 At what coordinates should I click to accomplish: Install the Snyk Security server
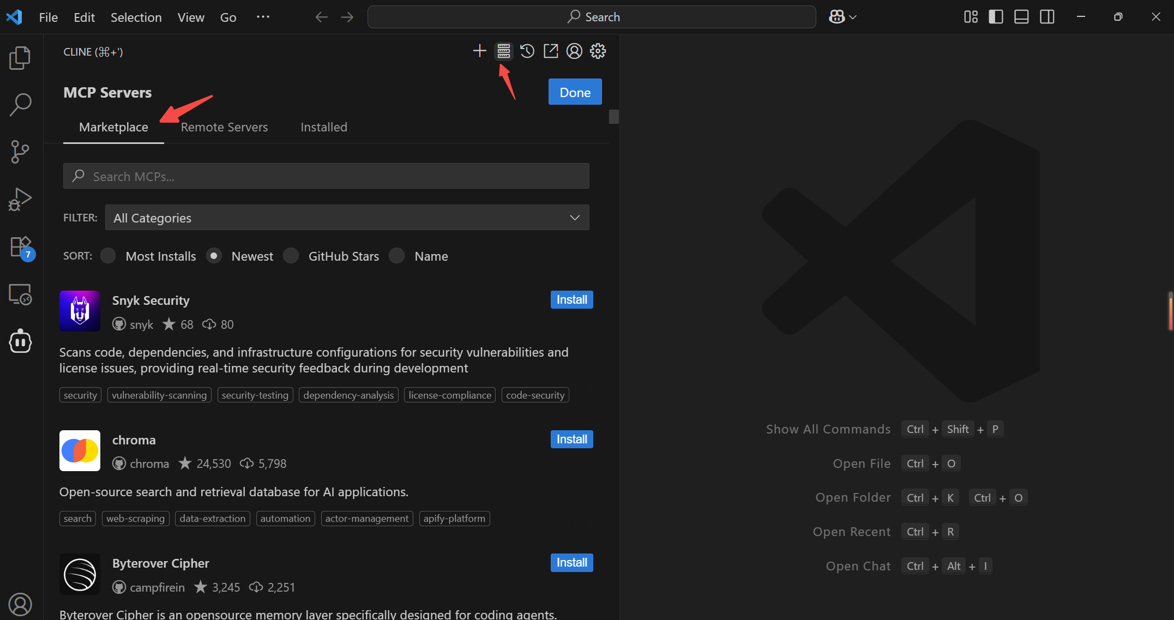[x=571, y=300]
